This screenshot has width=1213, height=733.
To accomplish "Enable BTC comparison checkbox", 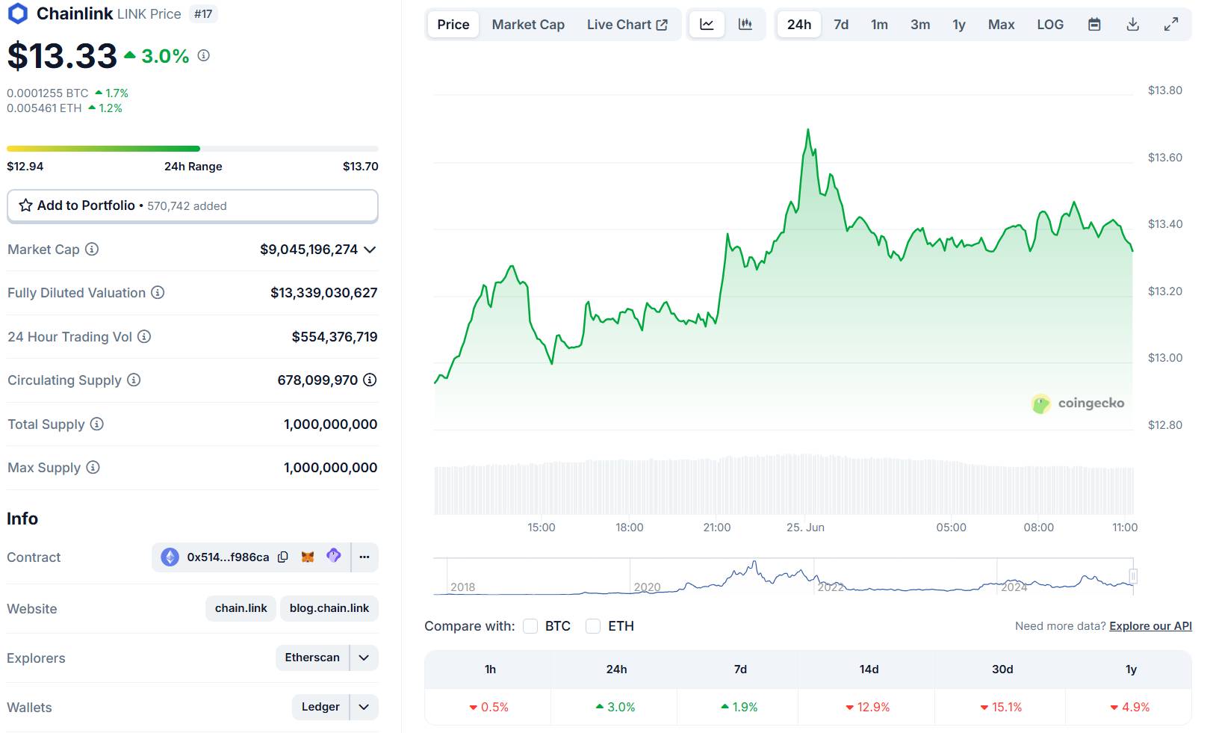I will click(x=530, y=626).
